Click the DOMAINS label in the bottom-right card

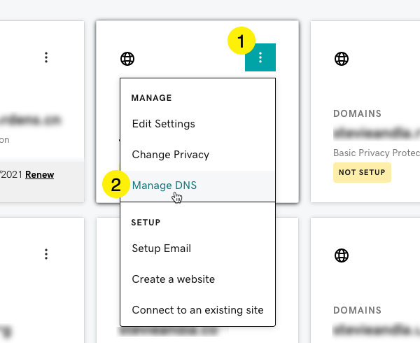pyautogui.click(x=357, y=311)
